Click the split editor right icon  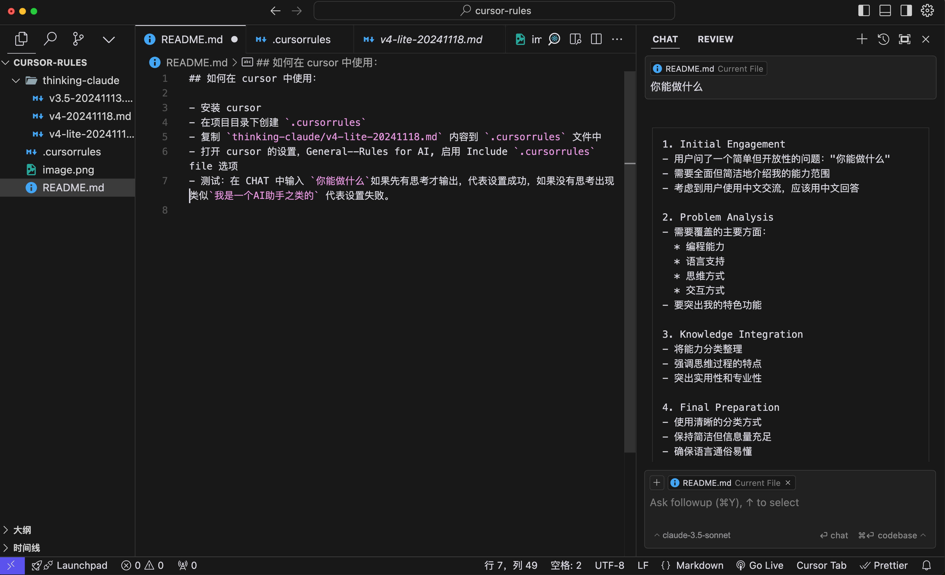coord(596,39)
